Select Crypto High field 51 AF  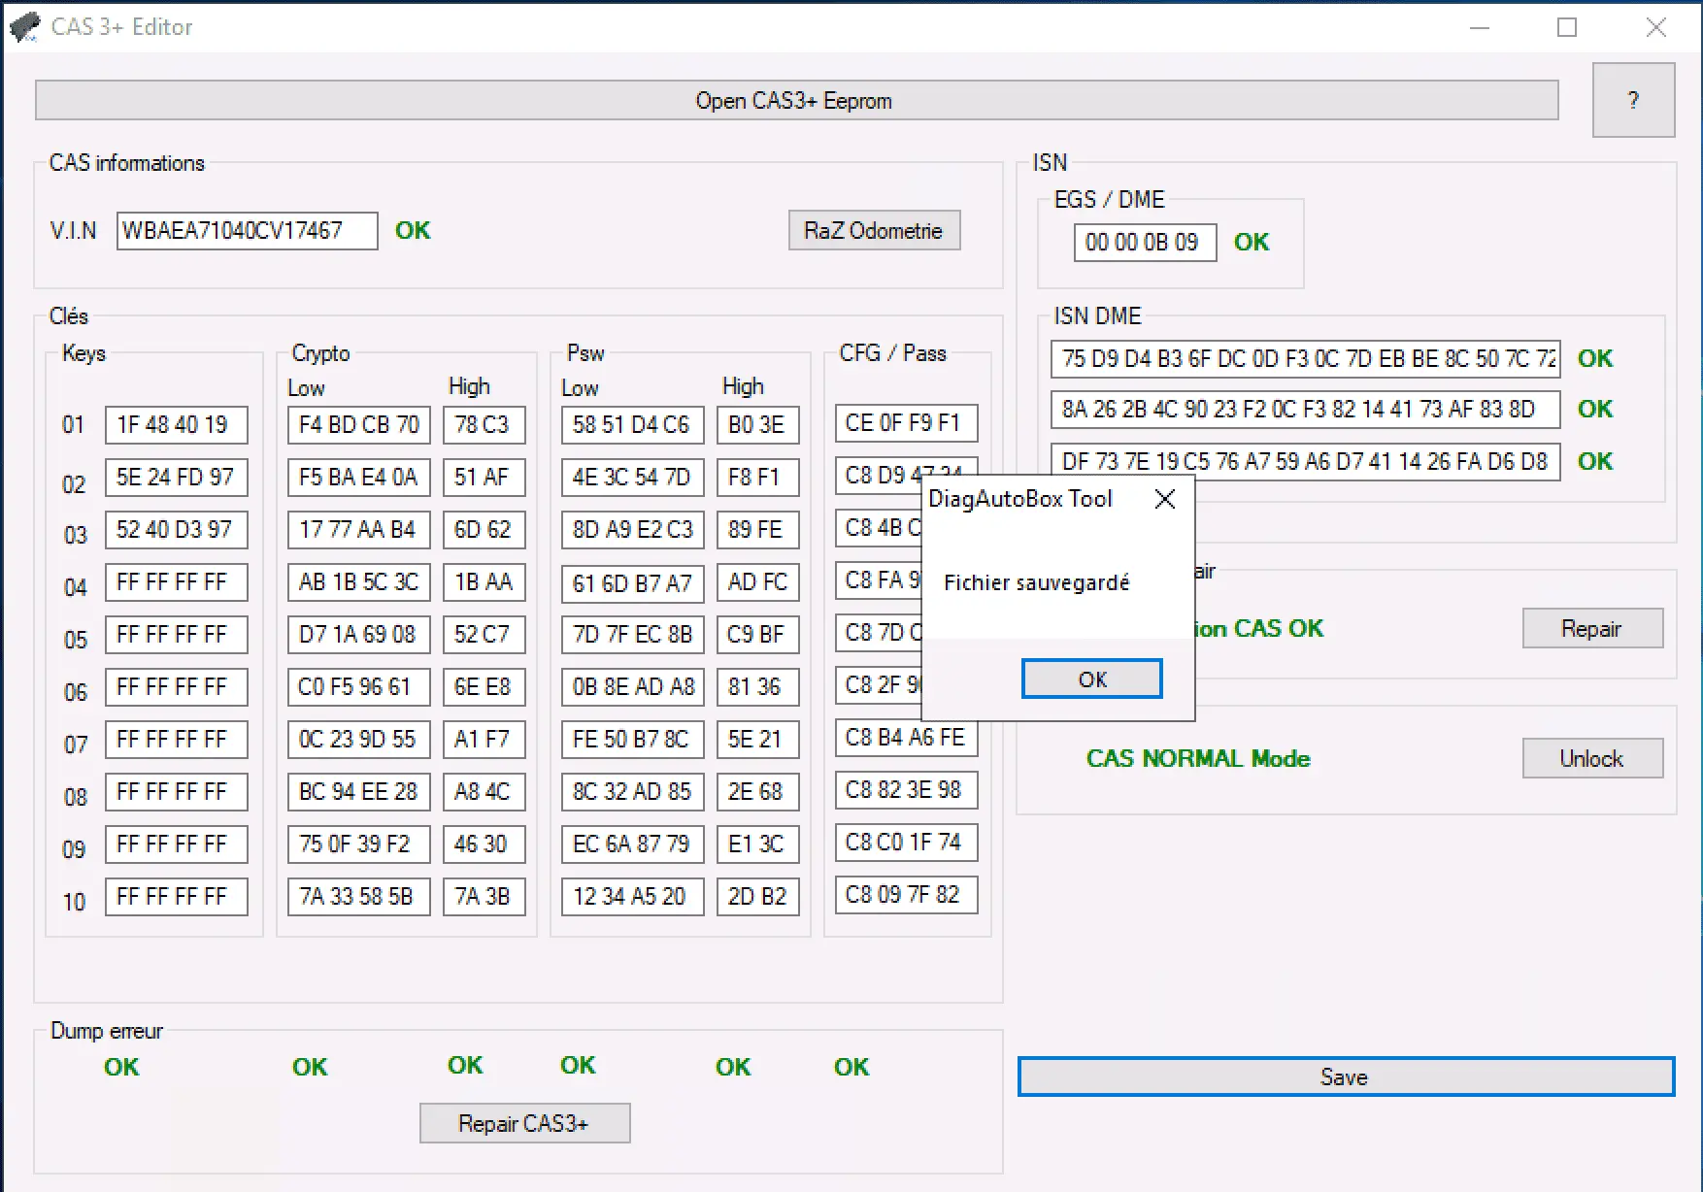484,477
